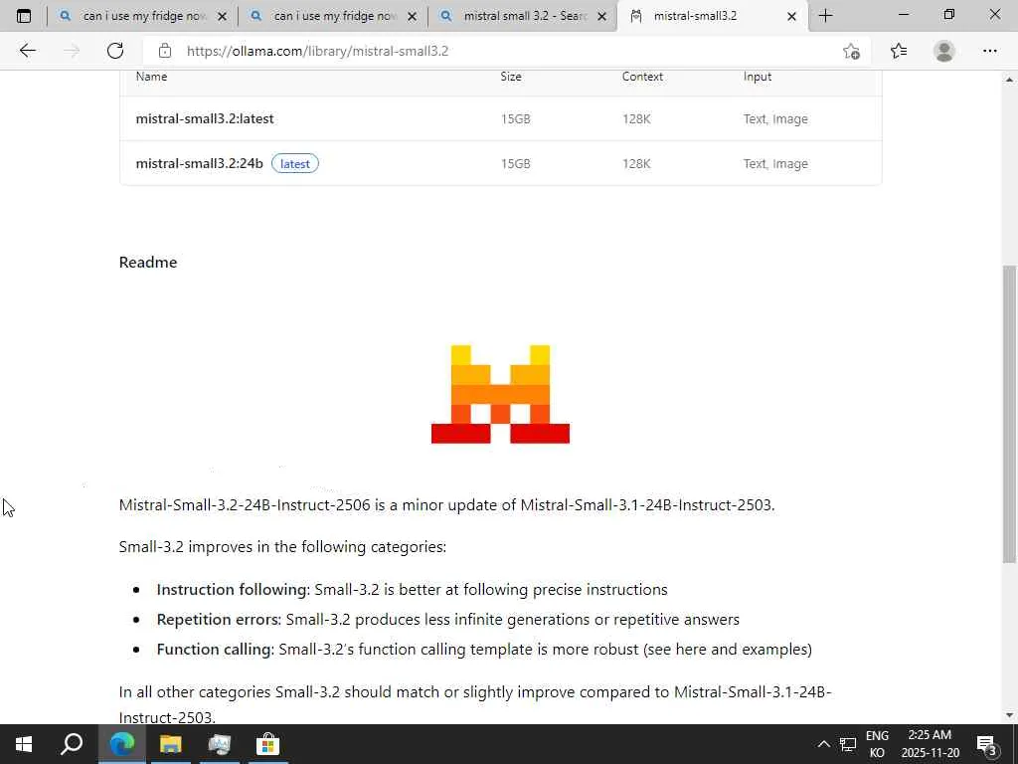
Task: Click the forward navigation arrow
Action: (72, 51)
